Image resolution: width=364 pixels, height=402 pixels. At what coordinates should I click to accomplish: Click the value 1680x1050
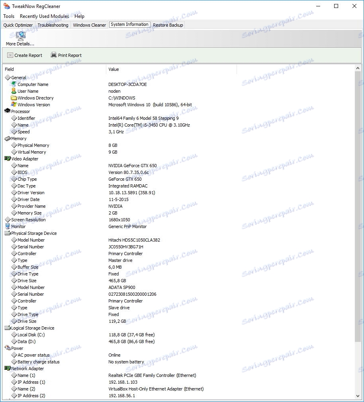[x=119, y=220]
